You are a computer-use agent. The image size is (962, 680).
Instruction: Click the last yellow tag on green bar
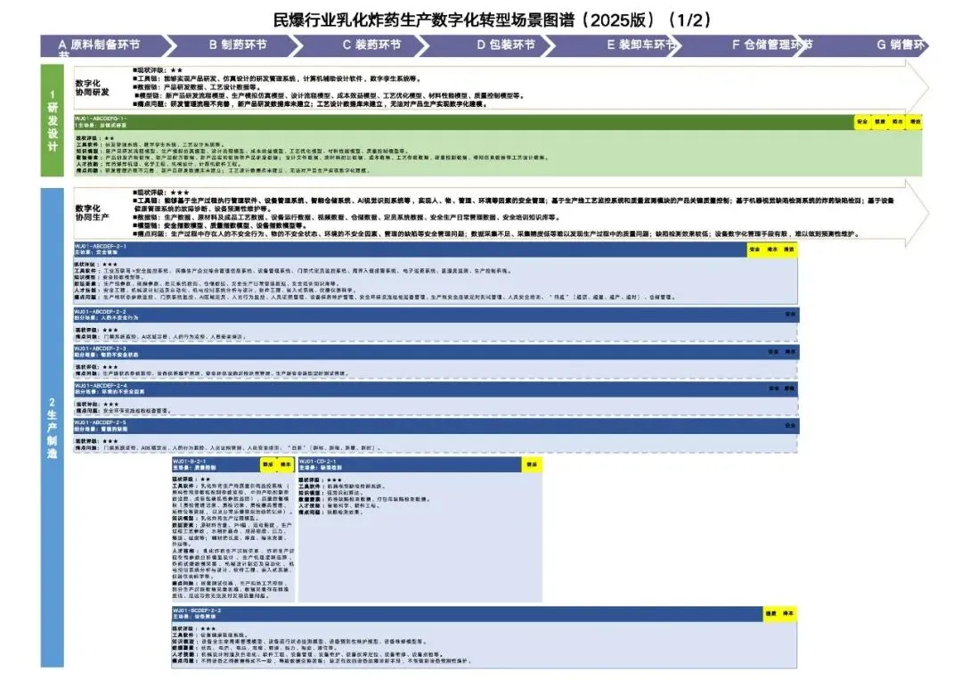[x=915, y=121]
